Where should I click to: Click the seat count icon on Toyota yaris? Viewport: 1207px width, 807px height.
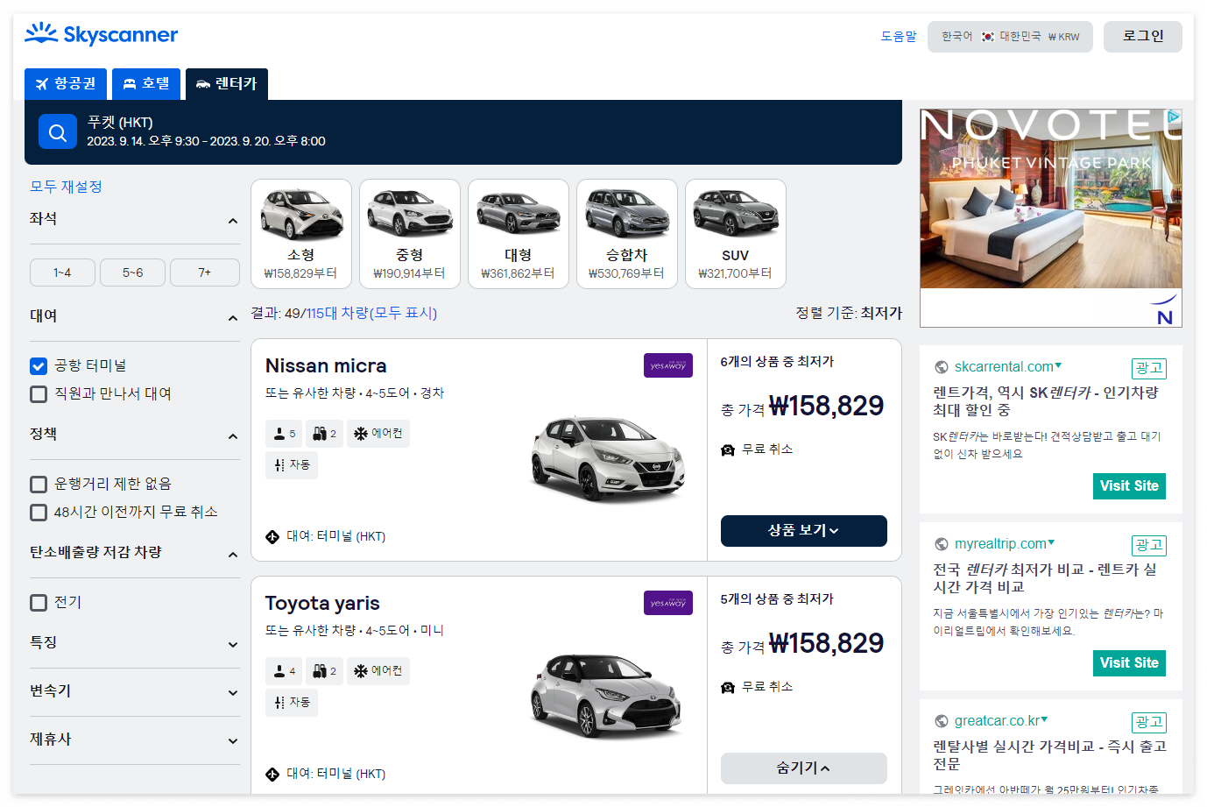coord(279,671)
